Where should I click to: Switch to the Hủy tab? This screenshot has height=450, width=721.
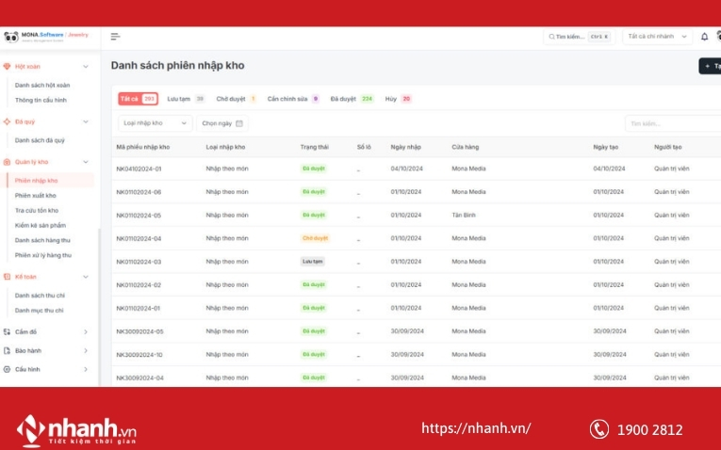pos(398,99)
